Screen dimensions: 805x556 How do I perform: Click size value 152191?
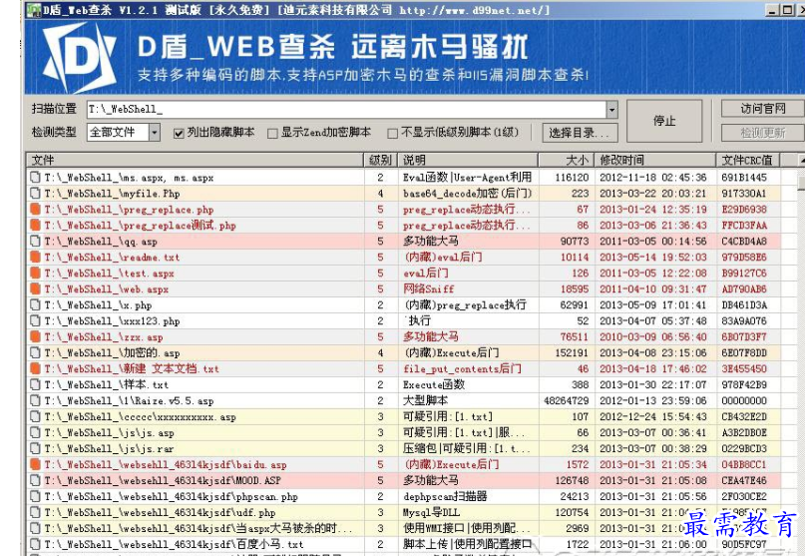[572, 352]
